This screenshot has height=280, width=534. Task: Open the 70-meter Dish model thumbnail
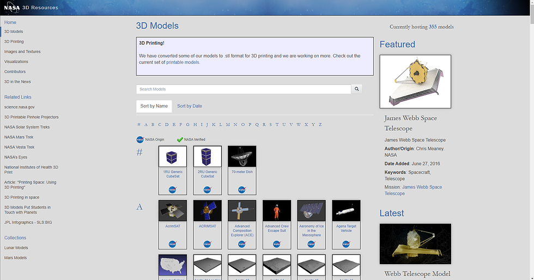point(242,157)
